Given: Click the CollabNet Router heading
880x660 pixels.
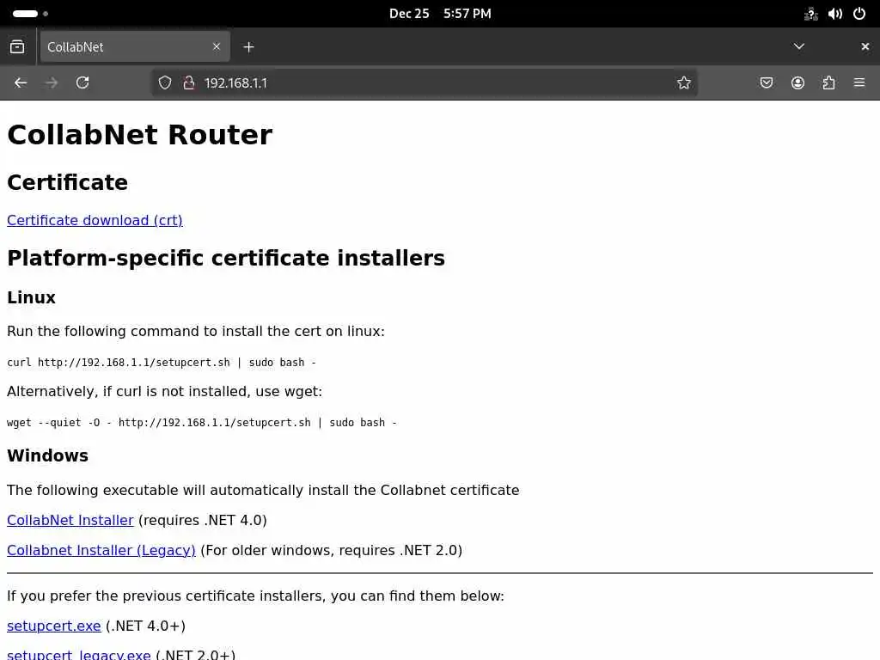Looking at the screenshot, I should point(140,135).
